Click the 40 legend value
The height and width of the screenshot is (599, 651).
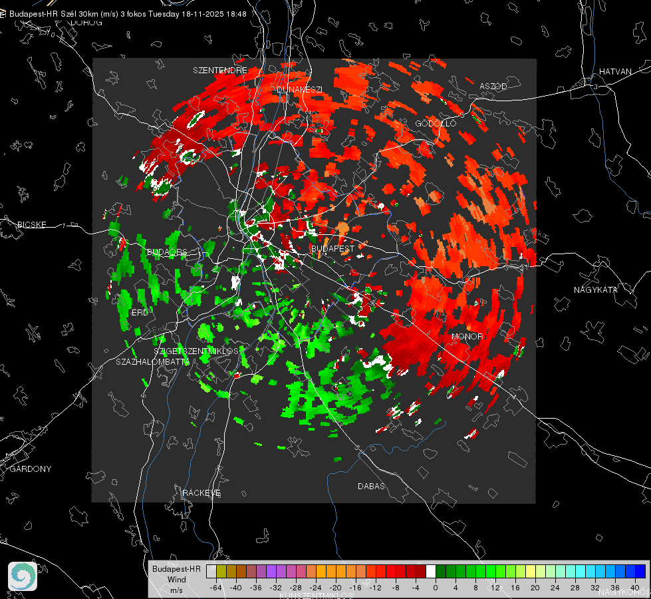[634, 588]
